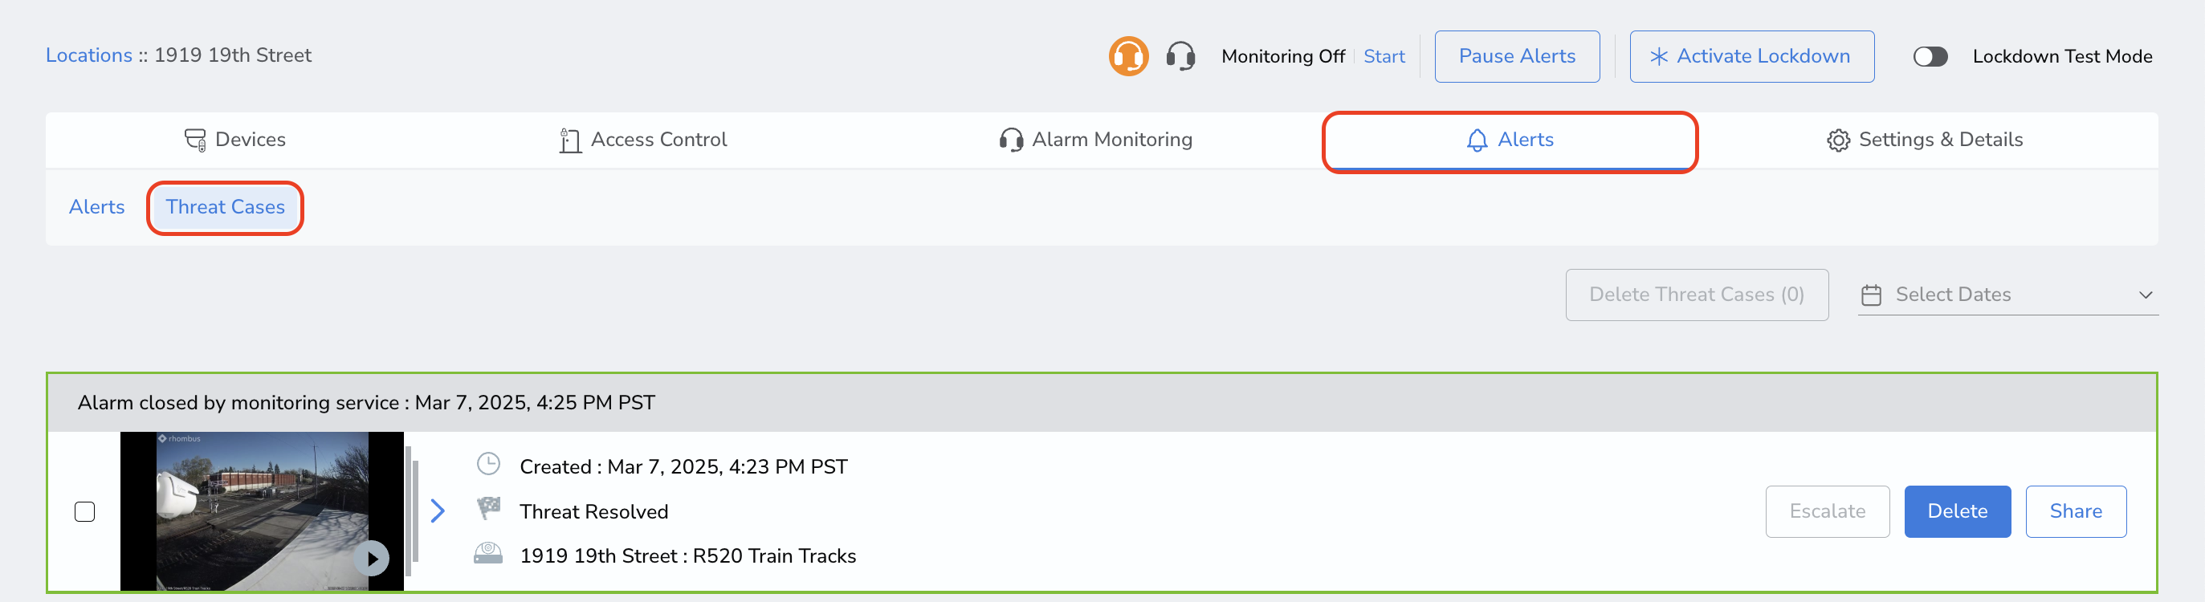
Task: Open the Settings & Details tab
Action: click(x=1923, y=140)
